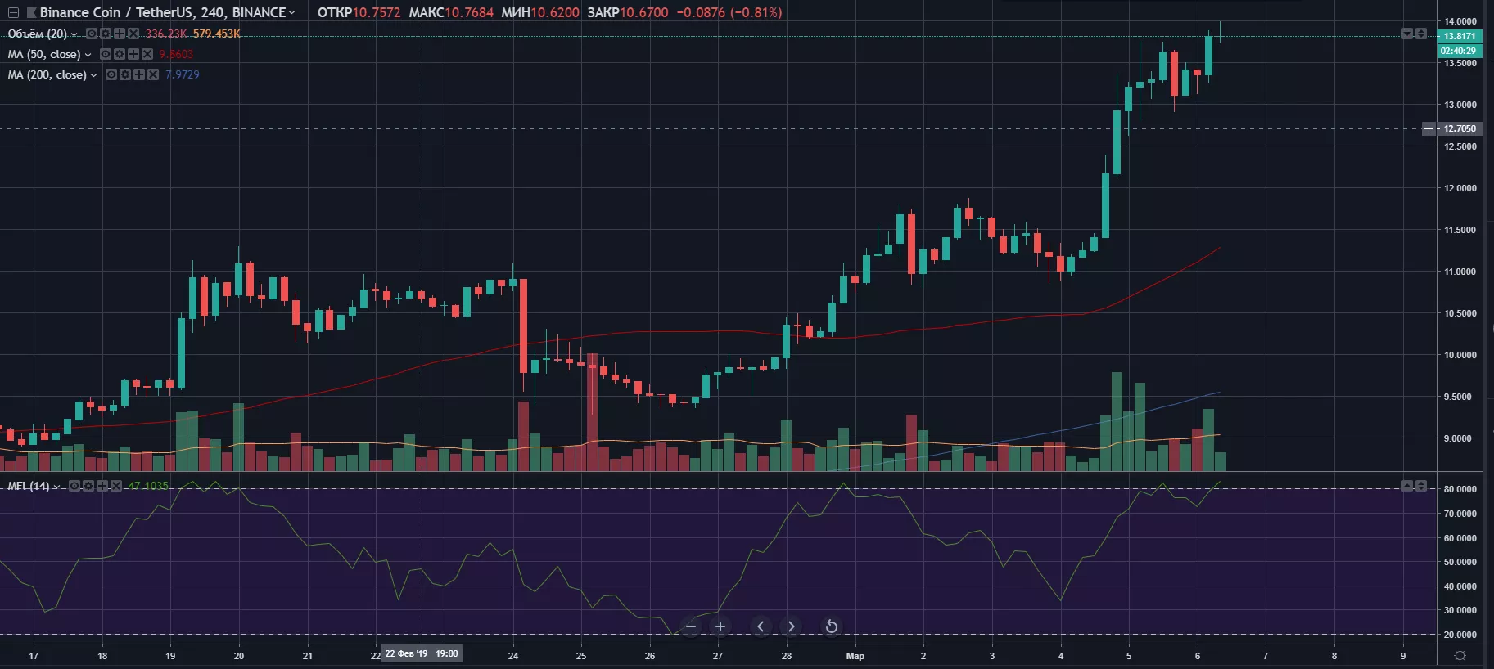Collapse the legend with the minus box

click(x=13, y=12)
